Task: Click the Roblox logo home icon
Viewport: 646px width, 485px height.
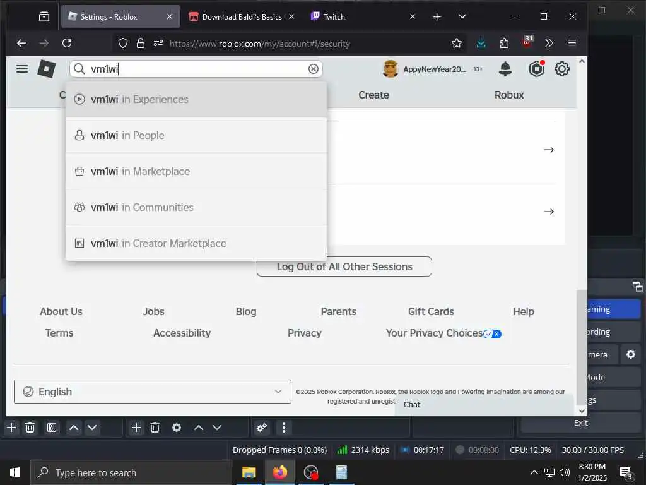Action: click(x=46, y=69)
